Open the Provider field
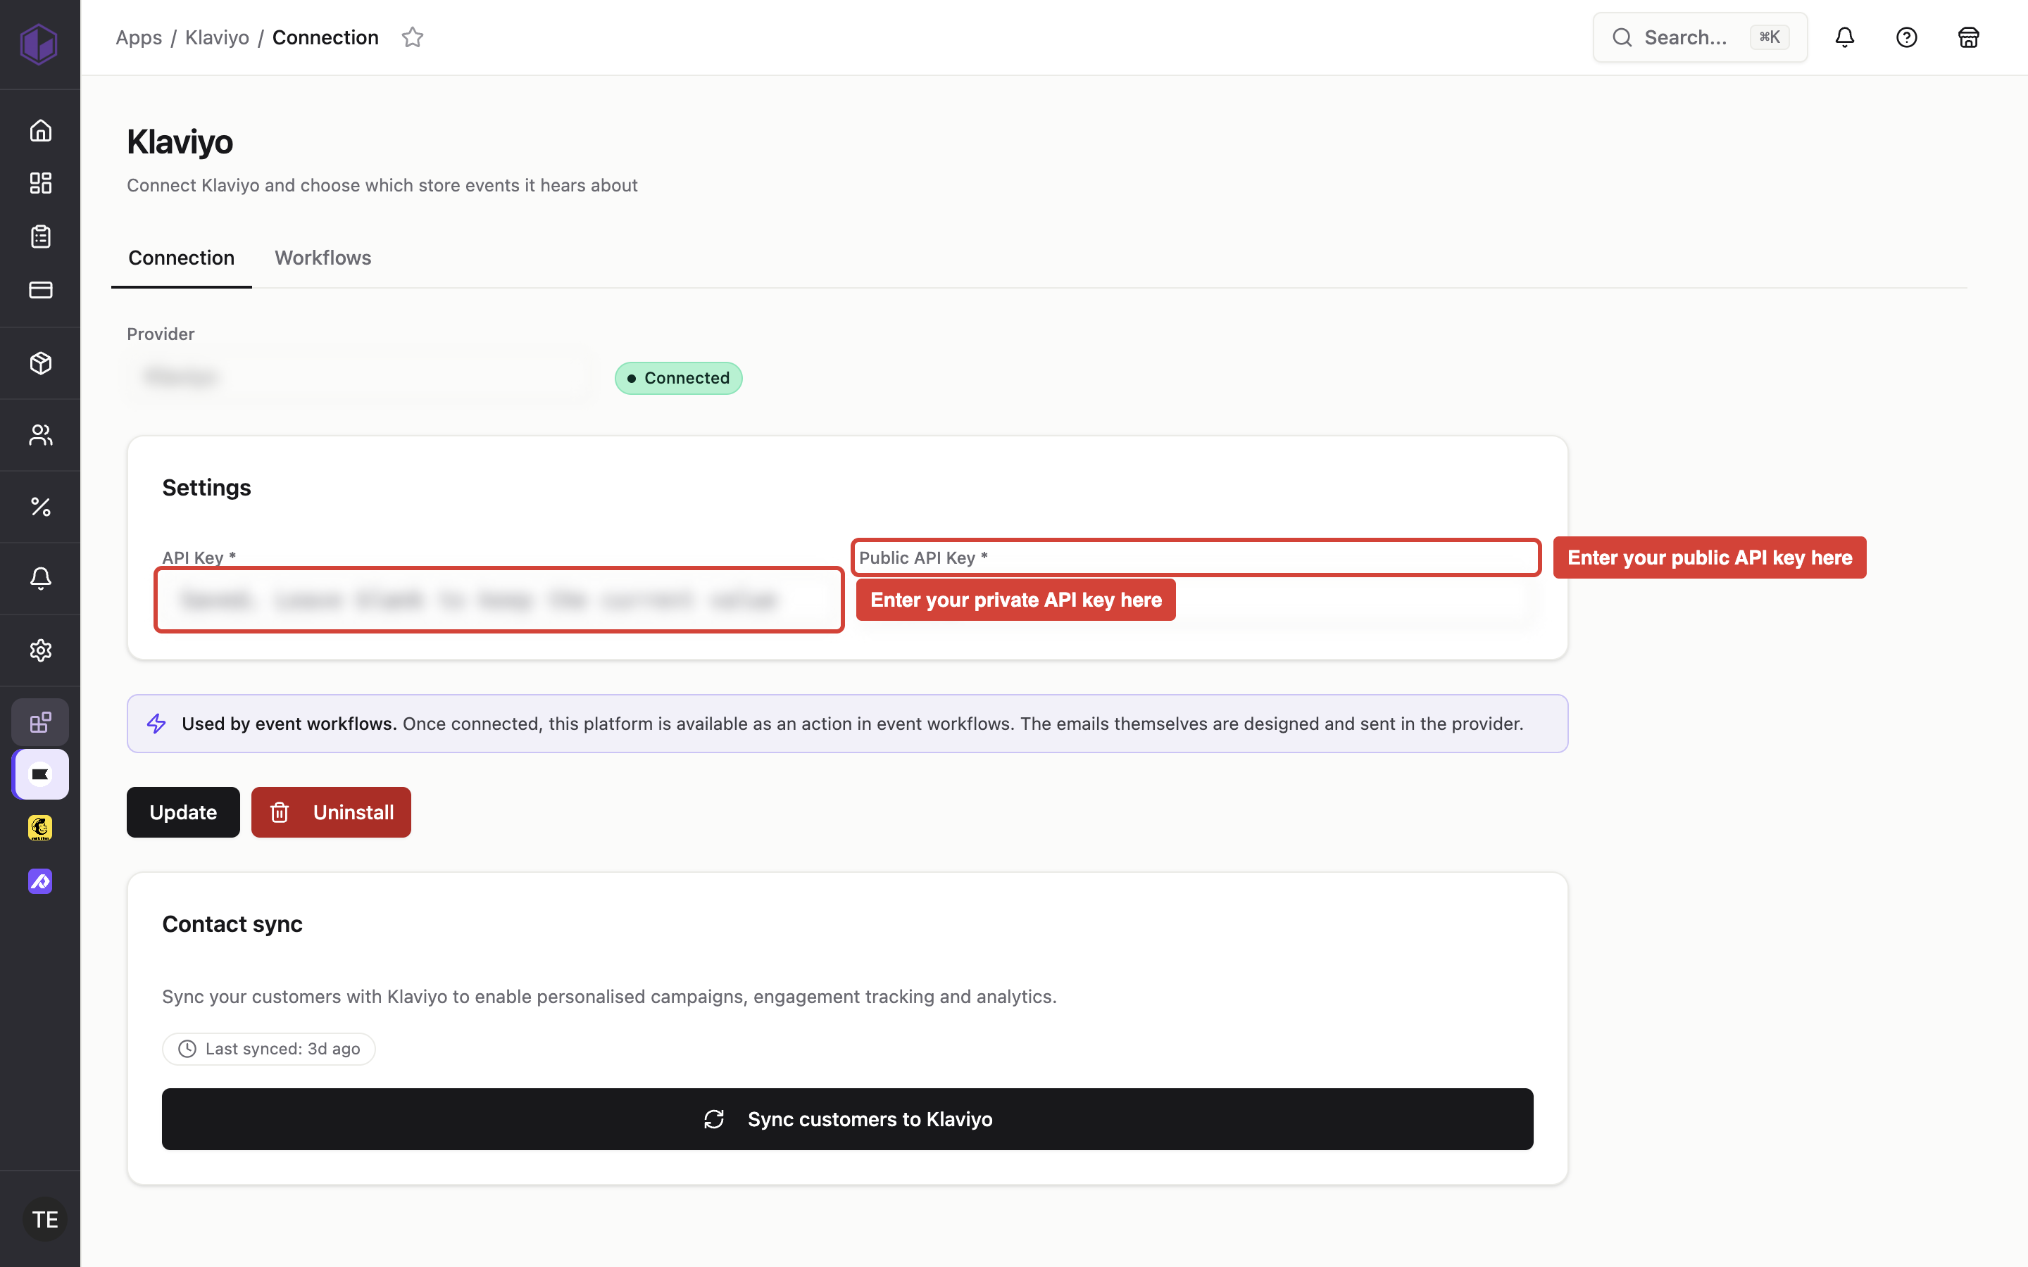Screen dimensions: 2028x1267 [362, 377]
